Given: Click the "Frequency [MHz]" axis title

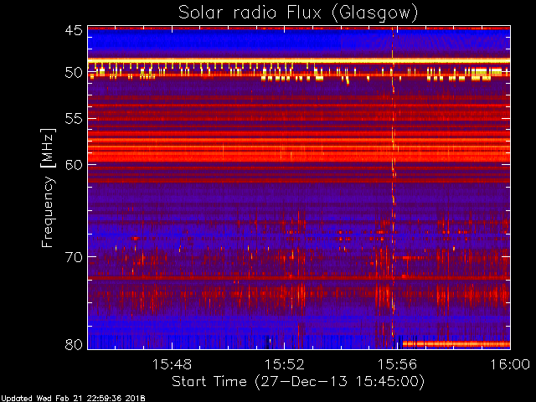Looking at the screenshot, I should pos(48,188).
